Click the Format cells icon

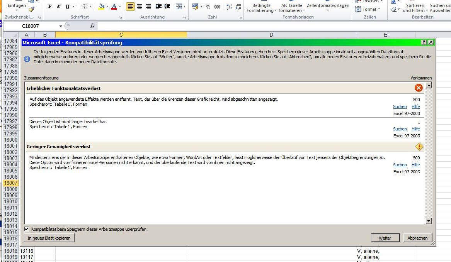358,9
